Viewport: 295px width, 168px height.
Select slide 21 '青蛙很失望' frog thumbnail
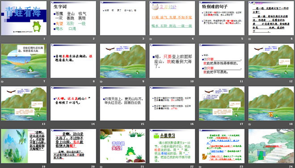click(x=122, y=146)
